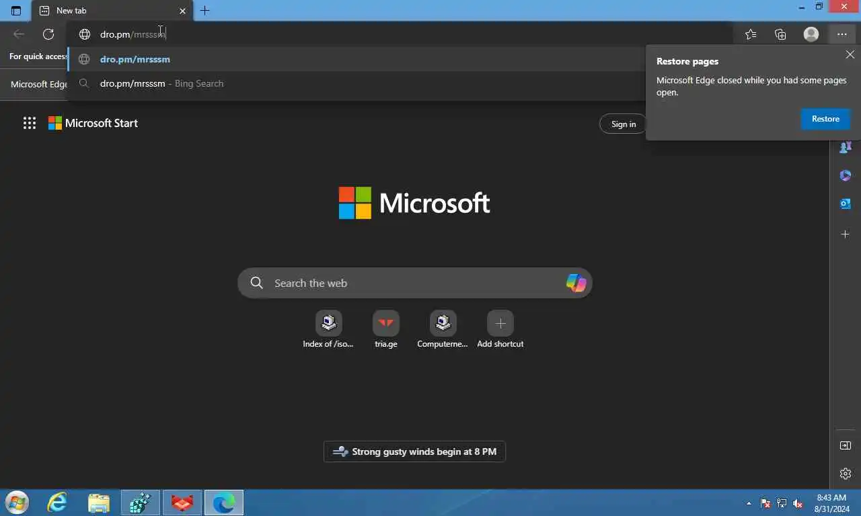The image size is (861, 516).
Task: Open Microsoft 365 sidebar icon
Action: click(846, 175)
